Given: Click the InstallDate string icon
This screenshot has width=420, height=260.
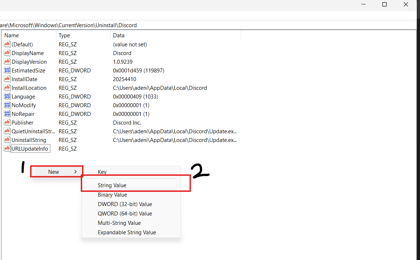Looking at the screenshot, I should (x=7, y=79).
